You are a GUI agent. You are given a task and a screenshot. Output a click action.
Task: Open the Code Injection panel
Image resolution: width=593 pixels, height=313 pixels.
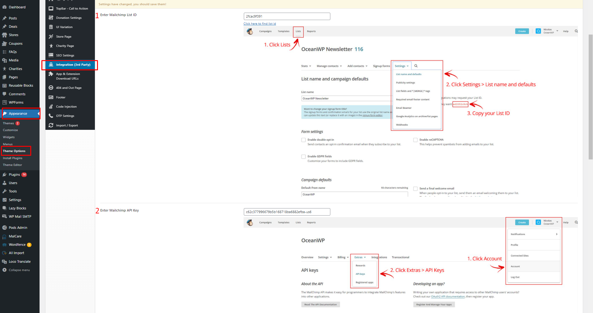66,106
